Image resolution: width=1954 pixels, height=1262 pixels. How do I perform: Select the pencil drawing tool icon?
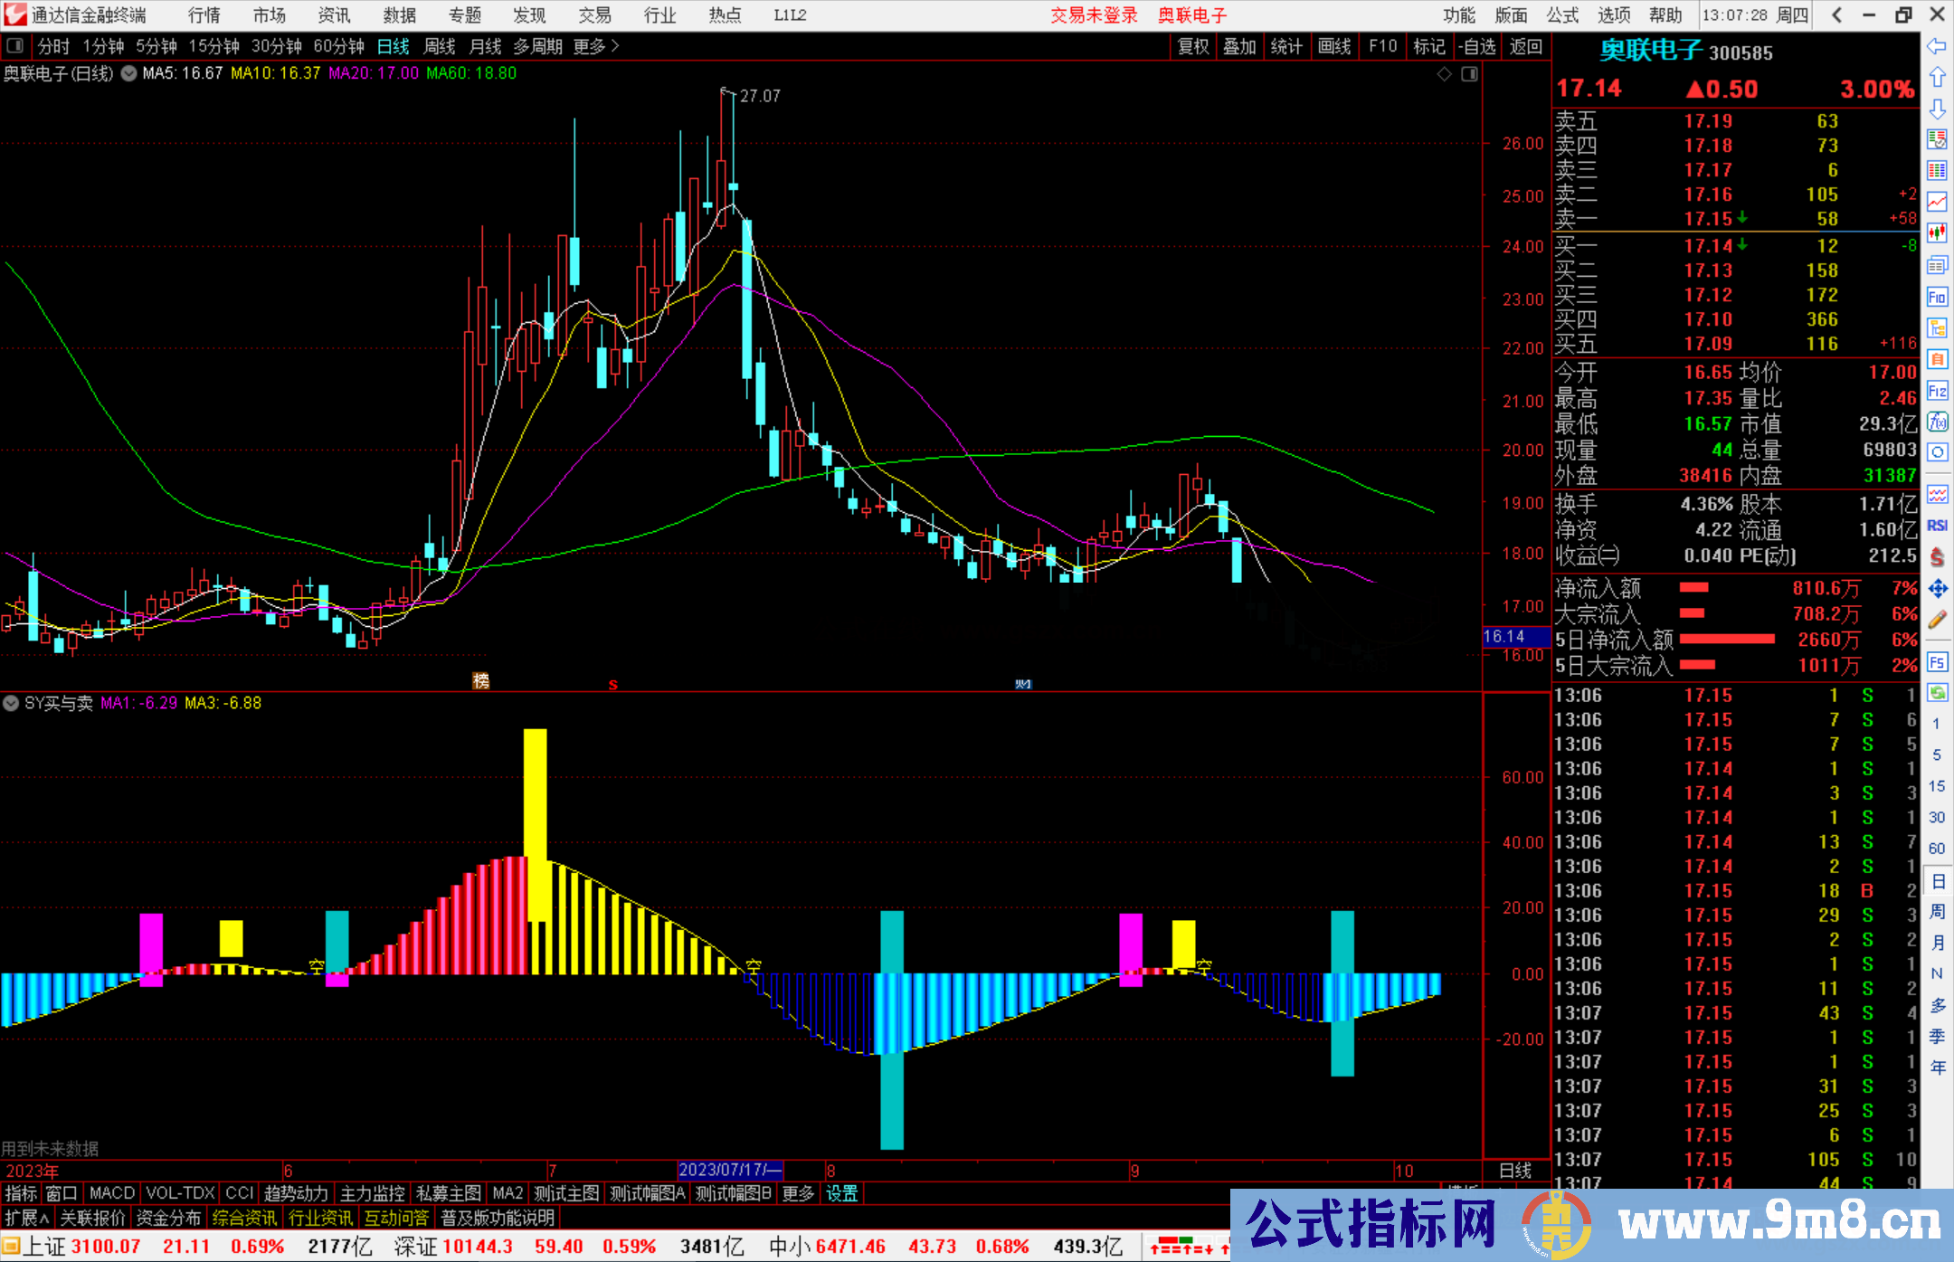point(1937,620)
